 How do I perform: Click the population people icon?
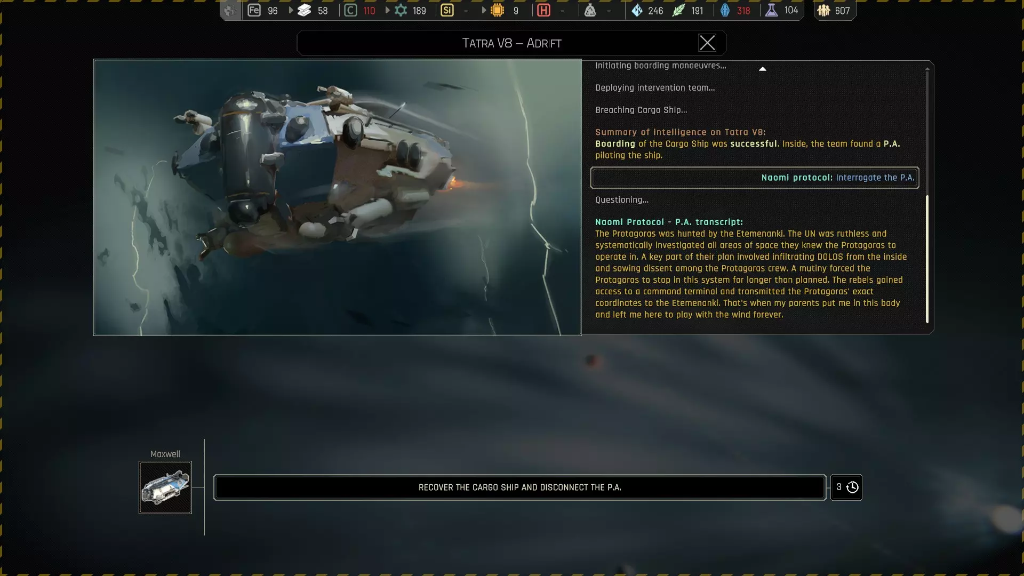coord(823,10)
